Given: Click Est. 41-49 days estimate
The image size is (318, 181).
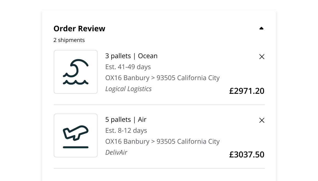Looking at the screenshot, I should point(128,67).
